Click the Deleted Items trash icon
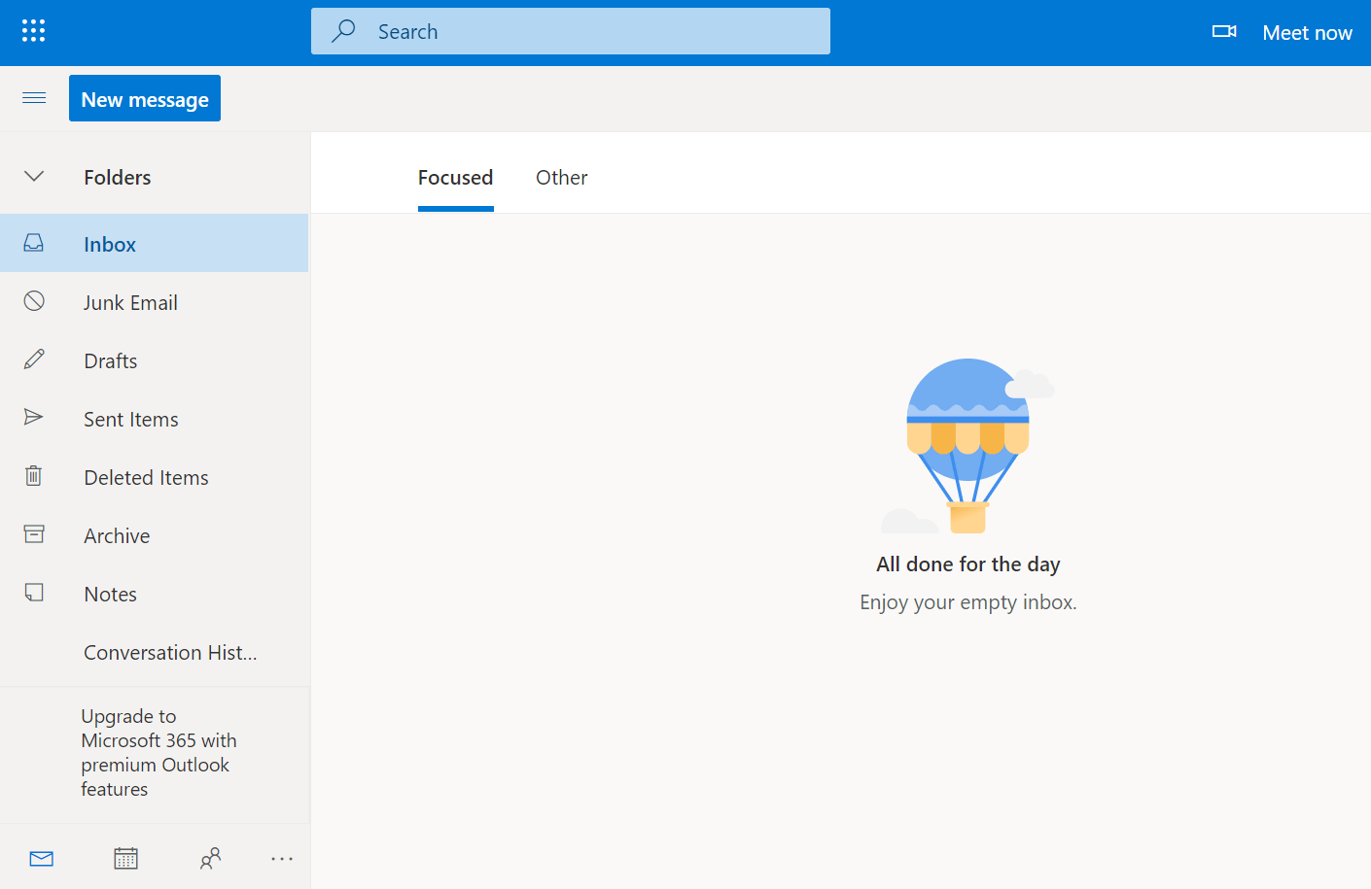Viewport: 1371px width, 889px height. pos(33,476)
